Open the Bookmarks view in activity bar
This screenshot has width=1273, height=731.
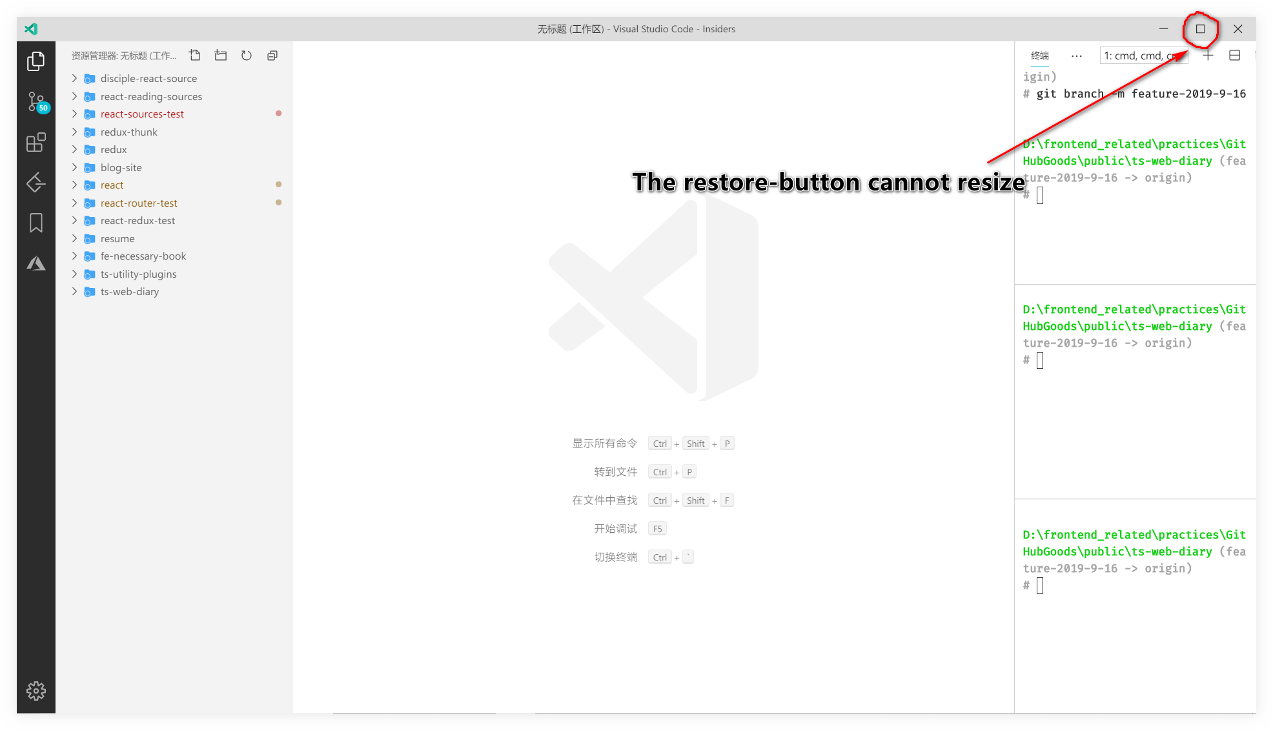coord(36,223)
